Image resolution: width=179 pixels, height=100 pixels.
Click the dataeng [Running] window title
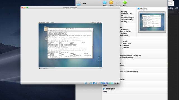tap(70, 7)
